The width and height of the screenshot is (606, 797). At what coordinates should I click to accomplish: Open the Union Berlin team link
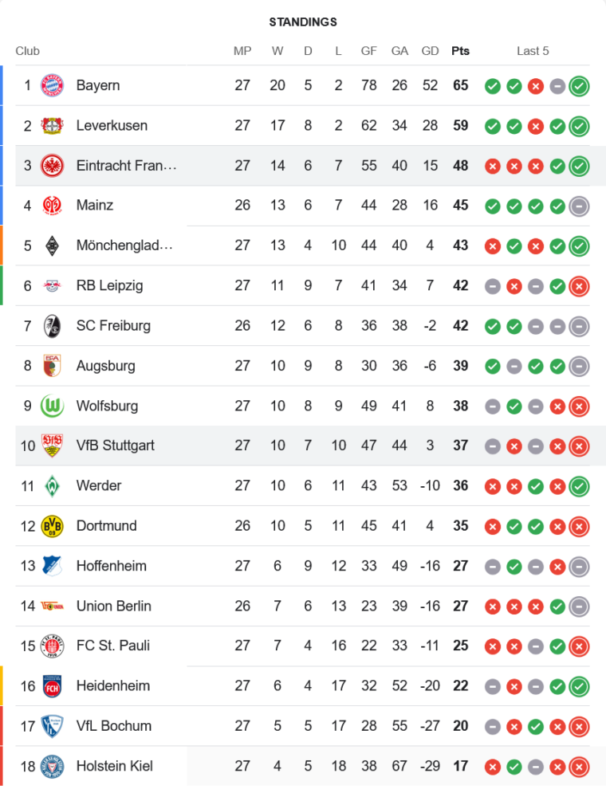click(114, 606)
